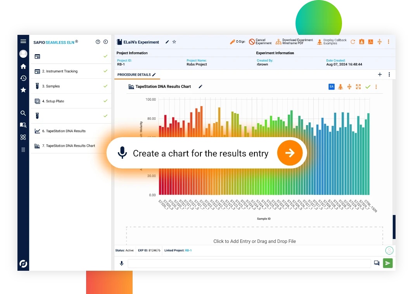Image resolution: width=413 pixels, height=294 pixels.
Task: Click the E-Sign button
Action: (x=237, y=42)
